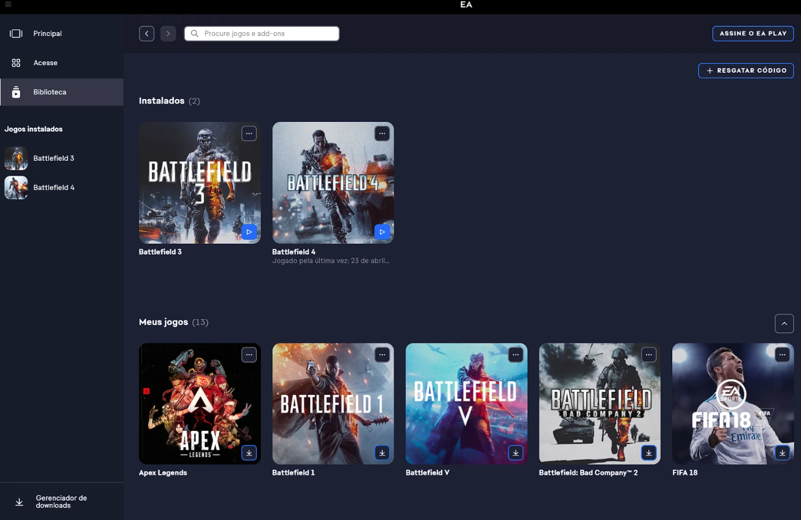Click the search magnifier icon

(x=195, y=34)
